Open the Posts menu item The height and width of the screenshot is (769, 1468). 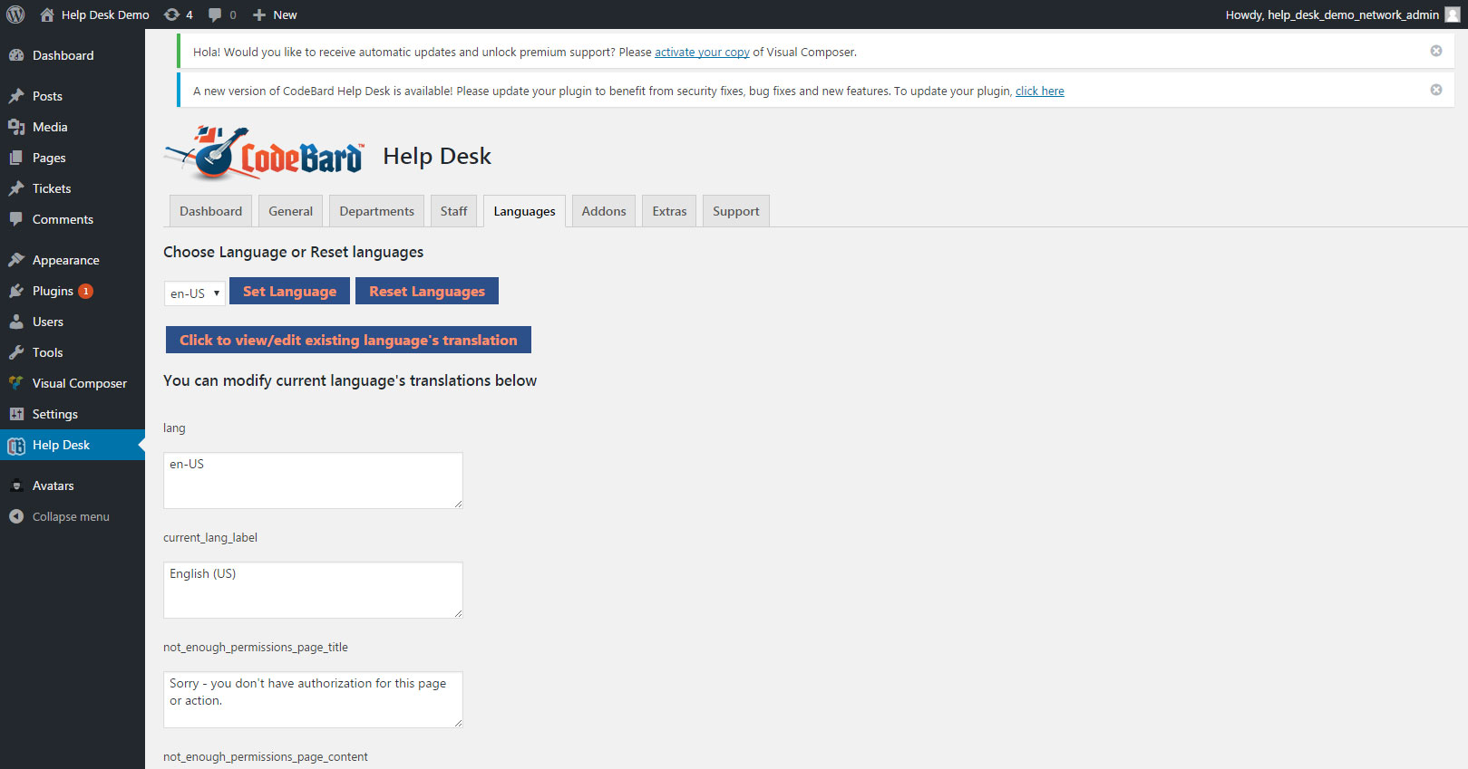(x=73, y=96)
